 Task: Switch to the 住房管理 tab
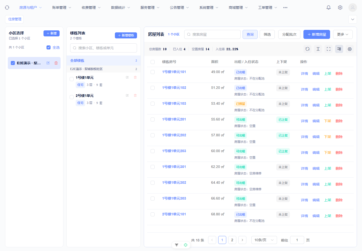point(15,19)
